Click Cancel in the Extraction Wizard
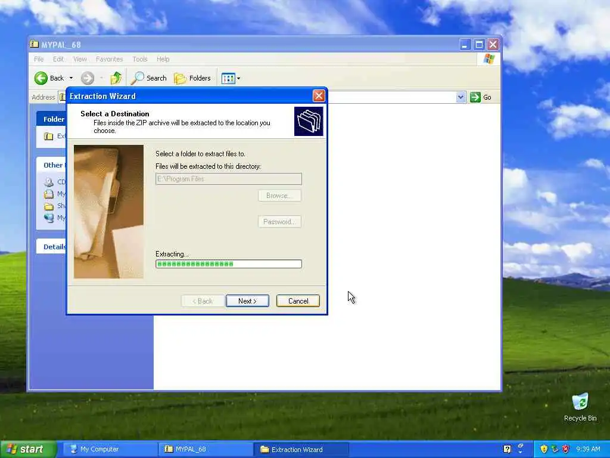Viewport: 610px width, 458px height. (x=298, y=301)
